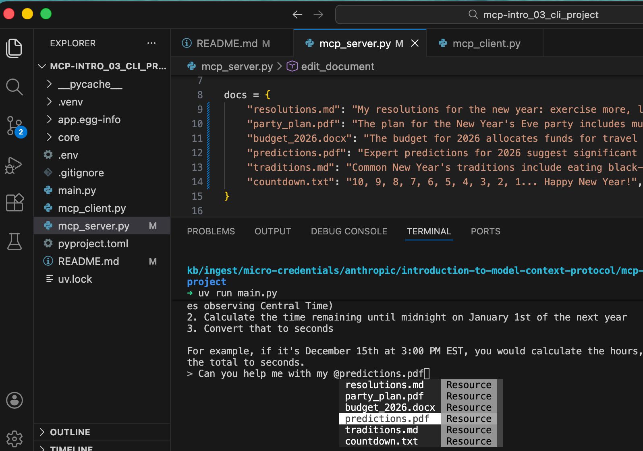Open the DEBUG CONSOLE panel tab
The height and width of the screenshot is (451, 643).
click(349, 231)
